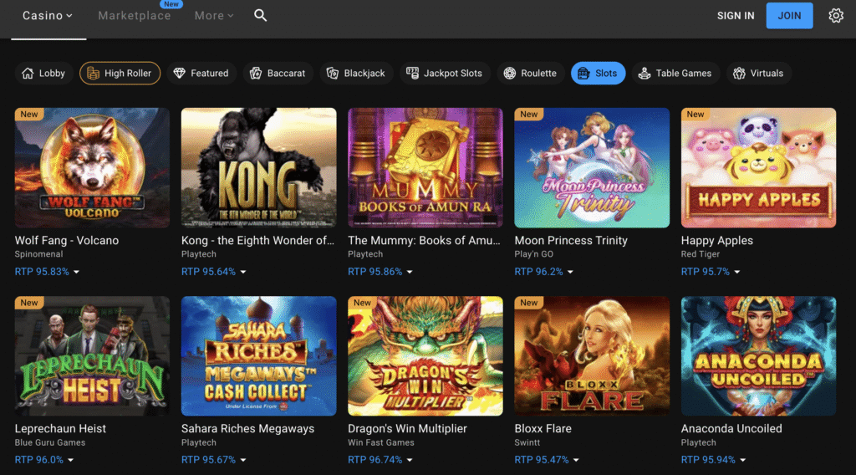This screenshot has height=475, width=856.
Task: Open Happy Apples game thumbnail
Action: (758, 167)
